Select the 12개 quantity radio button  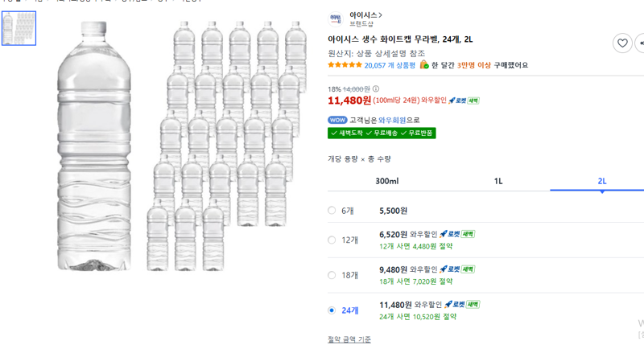[332, 240]
